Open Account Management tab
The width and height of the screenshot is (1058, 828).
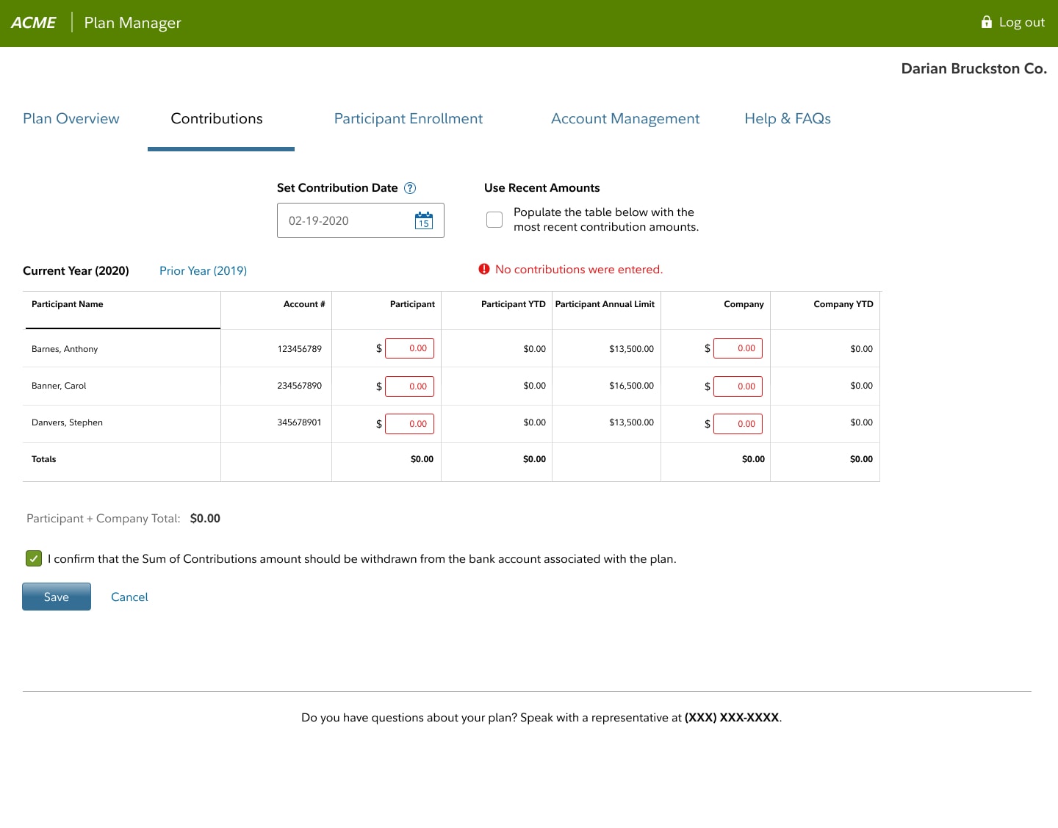625,119
